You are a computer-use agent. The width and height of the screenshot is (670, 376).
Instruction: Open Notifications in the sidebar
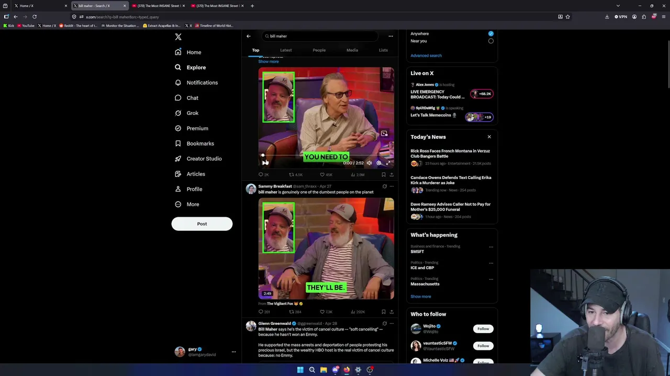[196, 83]
